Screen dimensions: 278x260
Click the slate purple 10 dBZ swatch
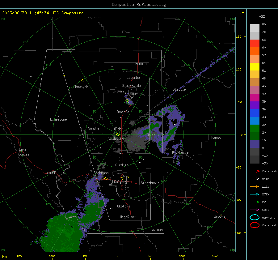click(255, 144)
